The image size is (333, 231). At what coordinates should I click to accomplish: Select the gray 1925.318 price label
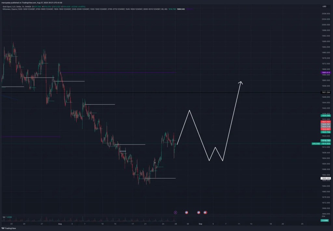pos(326,127)
